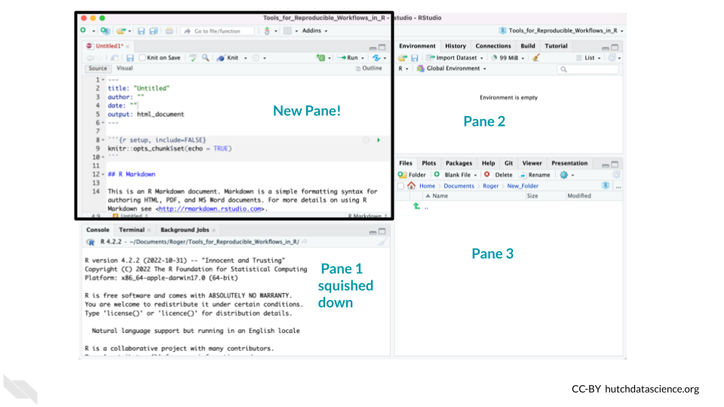Click the Print icon in main toolbar
This screenshot has height=407, width=724.
point(170,31)
